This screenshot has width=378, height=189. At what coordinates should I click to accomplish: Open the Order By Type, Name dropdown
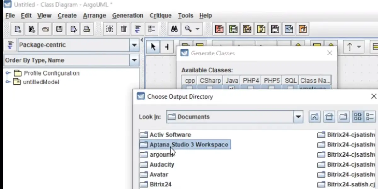coord(134,60)
